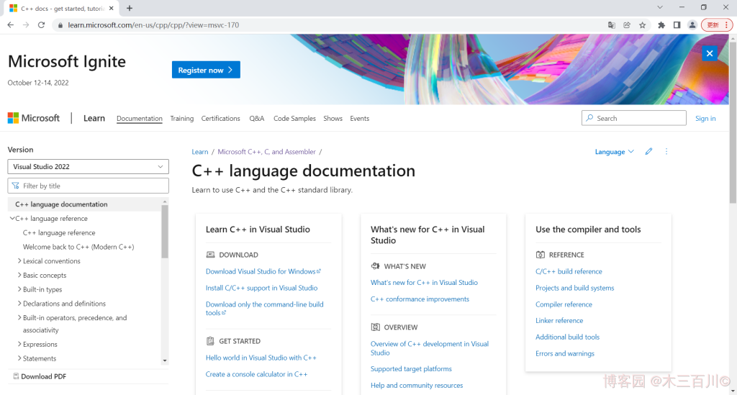The width and height of the screenshot is (737, 395).
Task: Click the Filter by title field
Action: tap(88, 186)
